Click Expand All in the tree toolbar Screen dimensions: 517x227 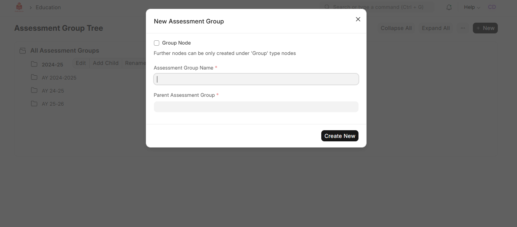[436, 28]
